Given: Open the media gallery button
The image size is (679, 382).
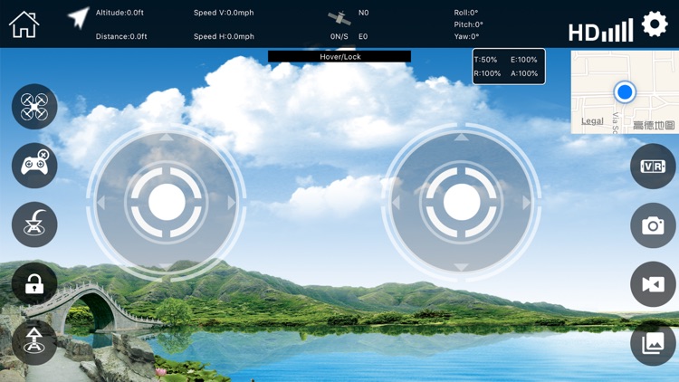Looking at the screenshot, I should click(x=653, y=343).
